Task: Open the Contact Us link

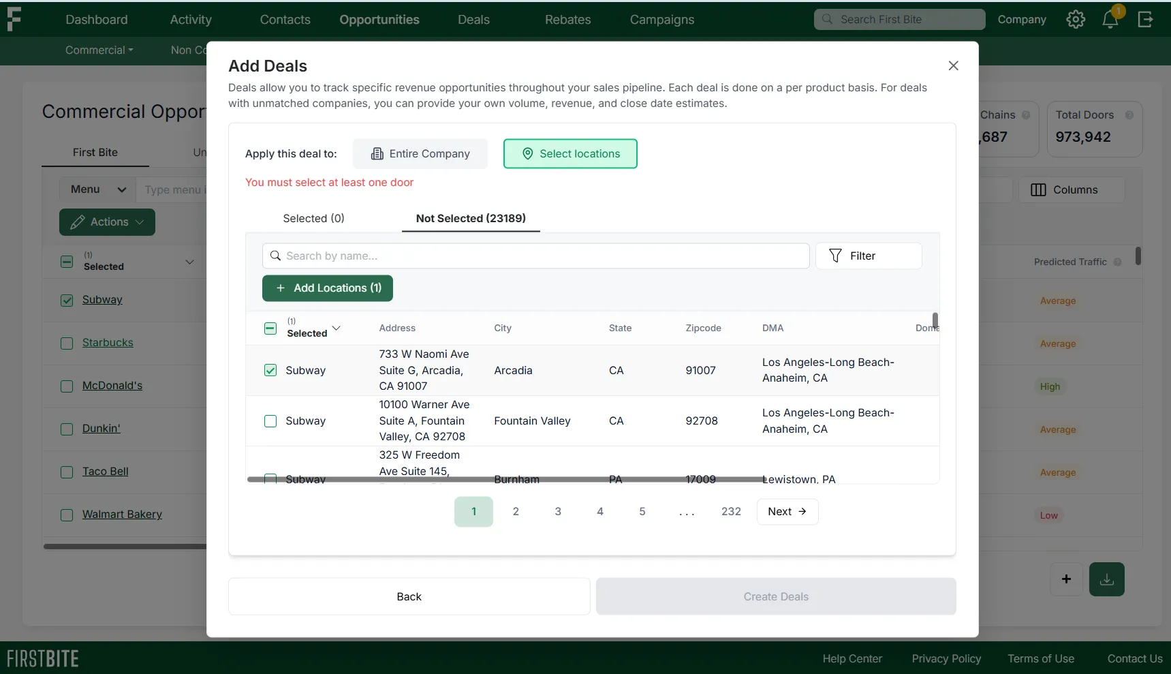Action: 1135,659
